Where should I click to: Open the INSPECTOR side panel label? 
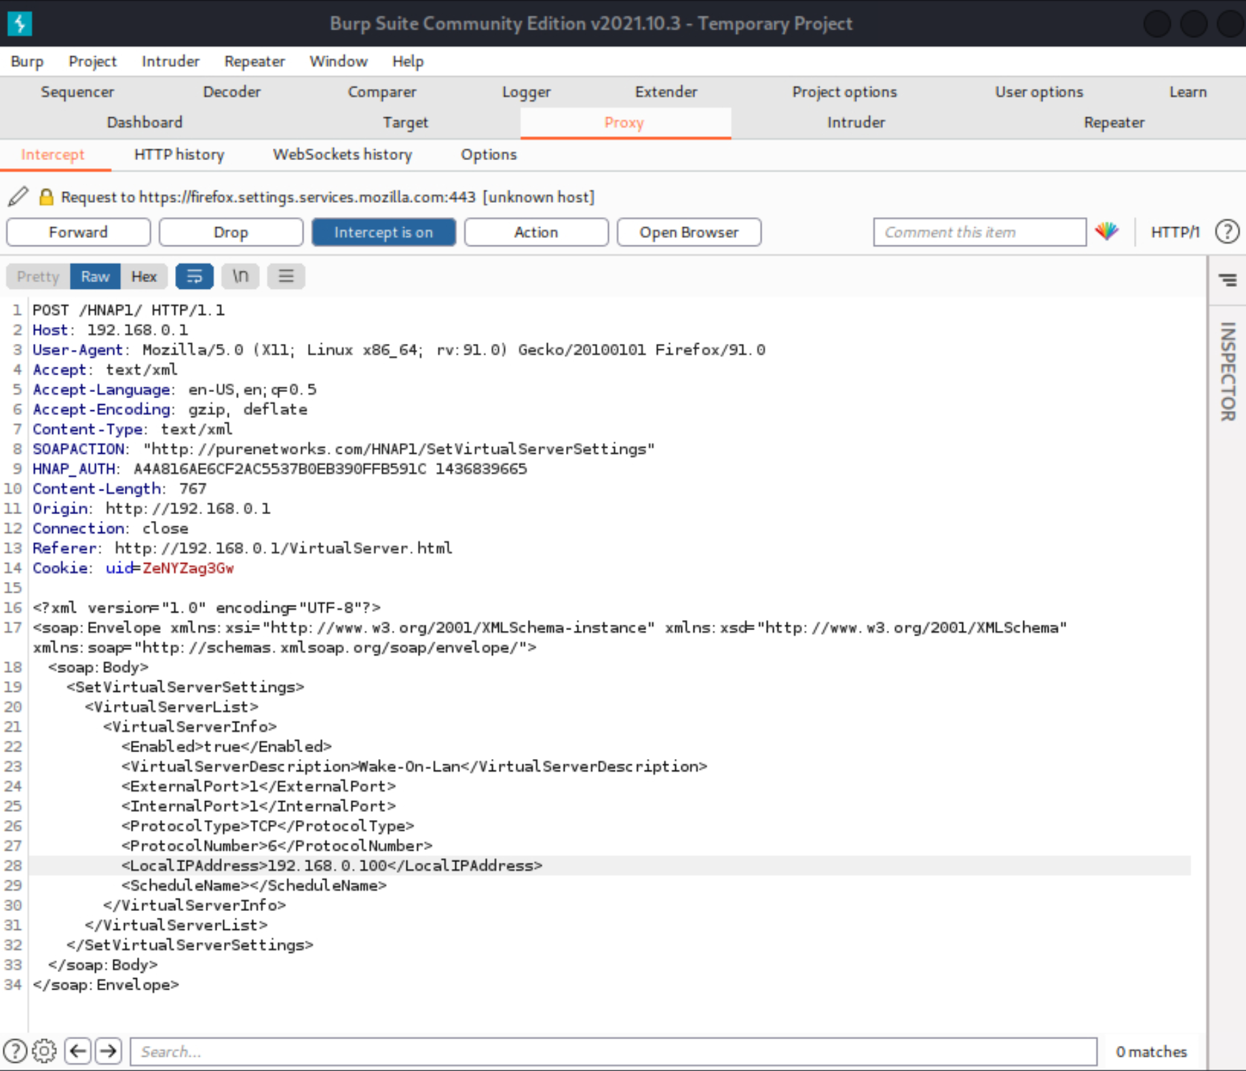coord(1228,371)
